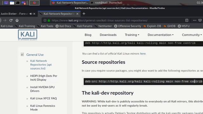Open the Offensive Security bookmark

click(128, 26)
